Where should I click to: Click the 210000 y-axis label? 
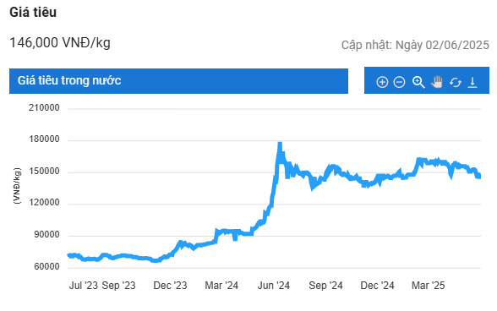[x=44, y=108]
